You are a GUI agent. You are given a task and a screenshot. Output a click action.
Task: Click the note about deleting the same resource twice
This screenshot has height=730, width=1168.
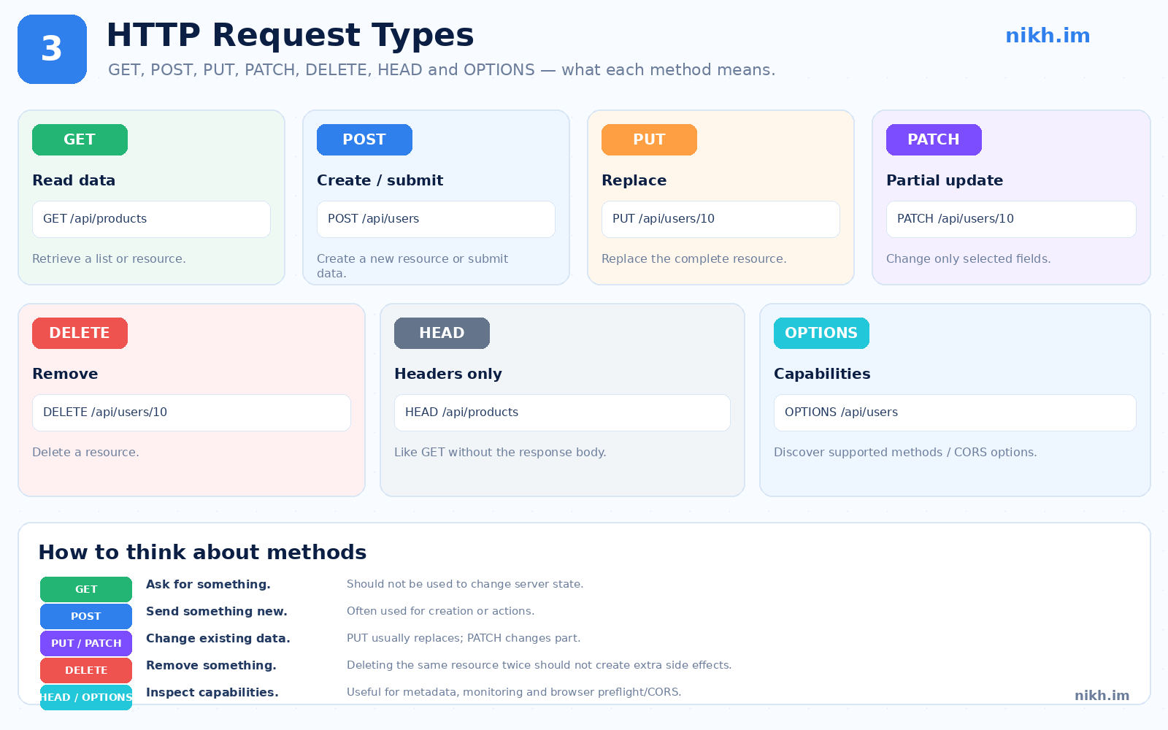[x=539, y=665]
